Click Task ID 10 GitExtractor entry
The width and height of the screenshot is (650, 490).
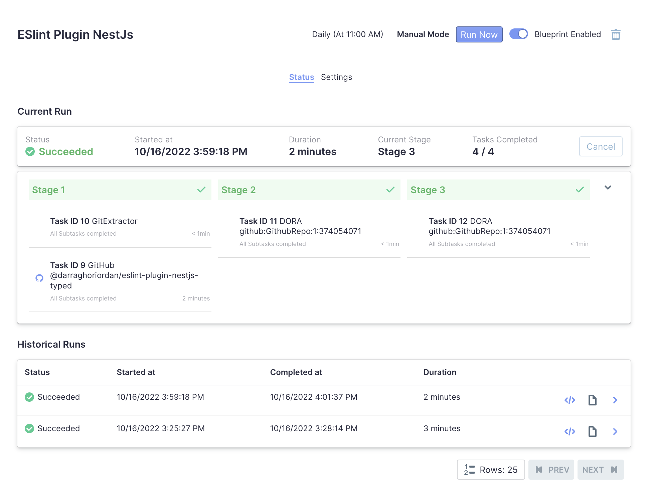click(120, 227)
